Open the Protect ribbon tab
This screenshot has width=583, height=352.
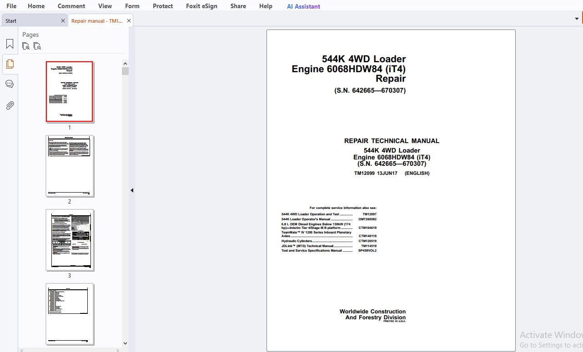click(x=163, y=6)
